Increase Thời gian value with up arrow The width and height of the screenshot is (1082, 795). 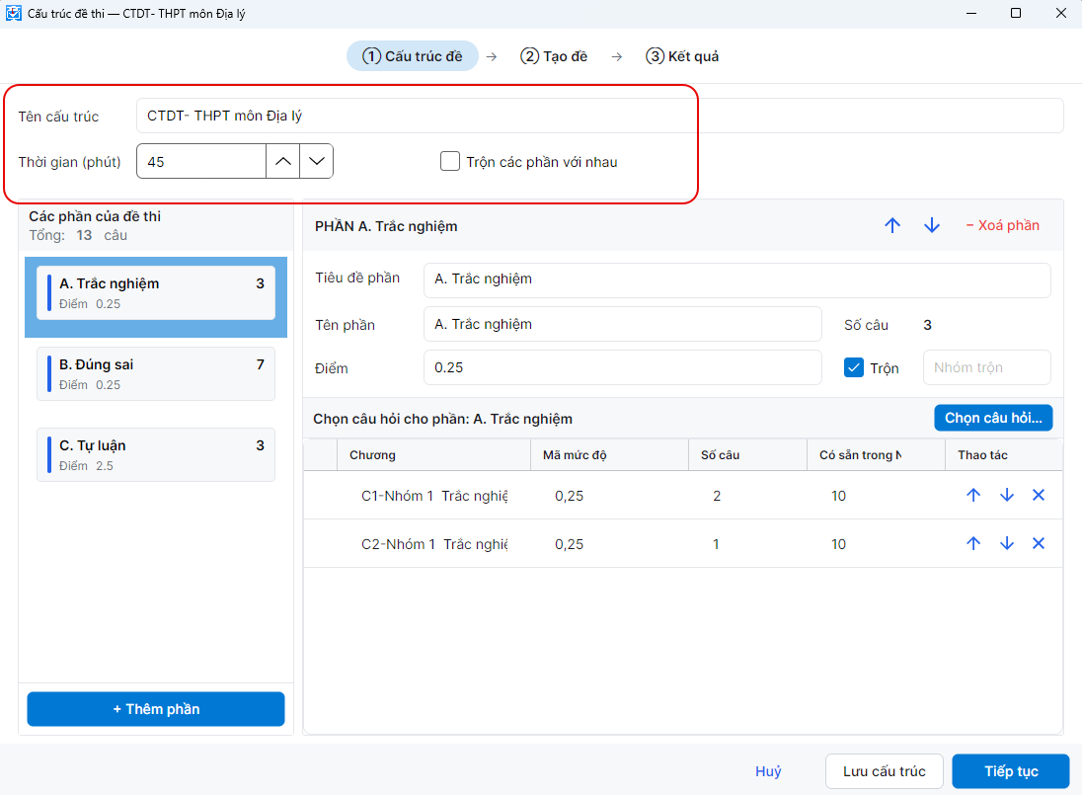(x=283, y=162)
